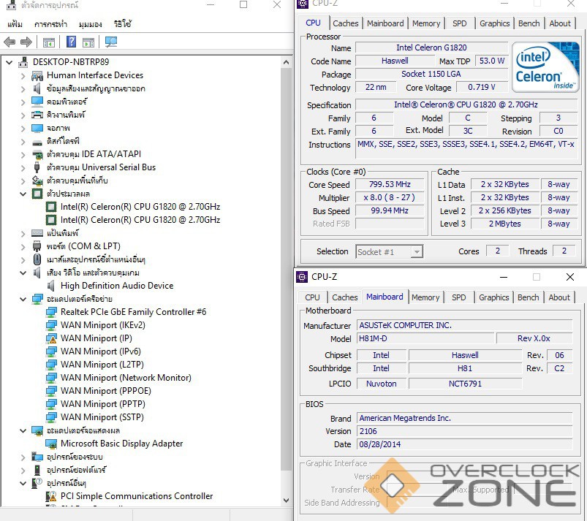Open the มุมมอง (View) menu
587x521 pixels.
(x=89, y=24)
